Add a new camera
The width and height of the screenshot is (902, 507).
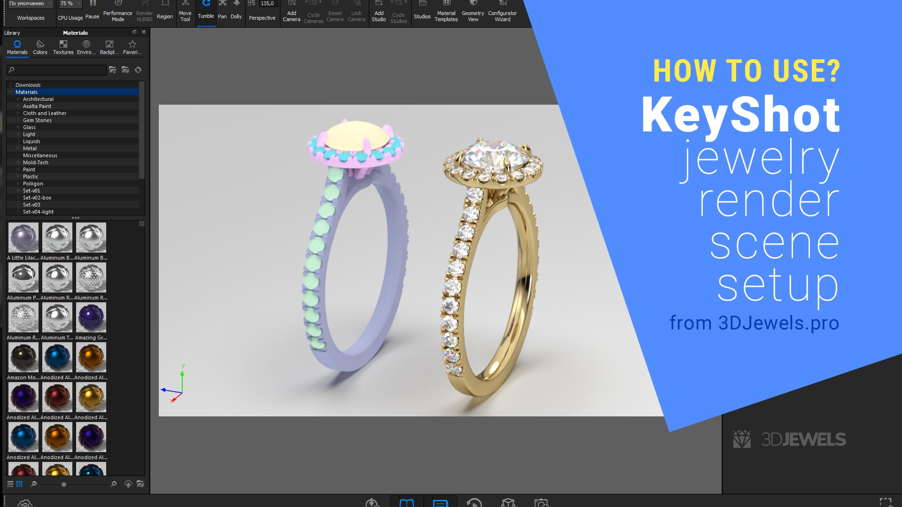[x=292, y=9]
